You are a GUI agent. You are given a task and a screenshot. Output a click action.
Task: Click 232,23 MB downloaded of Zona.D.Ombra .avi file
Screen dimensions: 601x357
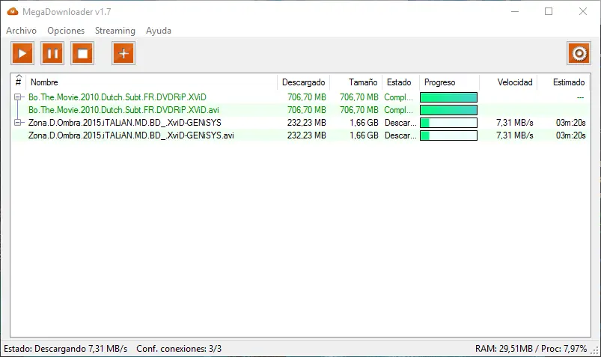tap(307, 135)
